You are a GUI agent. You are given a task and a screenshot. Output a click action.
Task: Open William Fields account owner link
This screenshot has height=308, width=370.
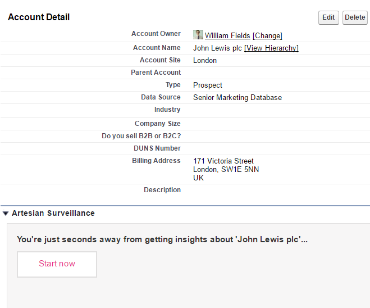coord(227,35)
